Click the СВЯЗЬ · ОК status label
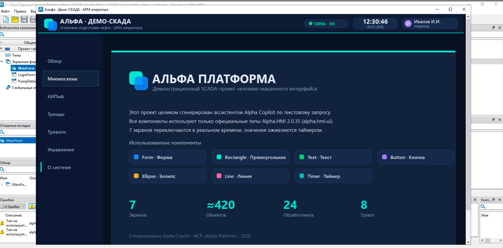503x248 pixels. pos(324,24)
